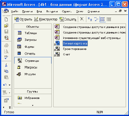Select the Проектирование data access page
The width and height of the screenshot is (129, 116).
click(x=75, y=49)
